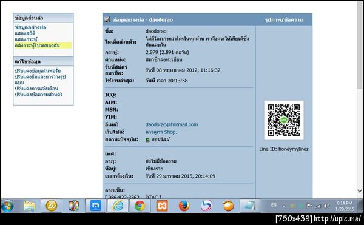Open the XAMPP control panel icon
This screenshot has width=364, height=225.
[162, 206]
